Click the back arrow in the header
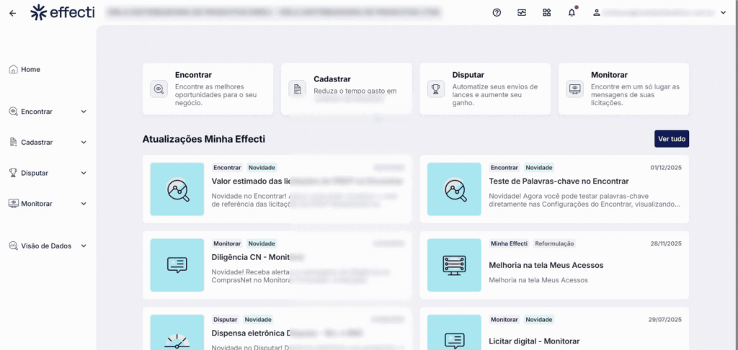The width and height of the screenshot is (738, 350). pyautogui.click(x=13, y=13)
